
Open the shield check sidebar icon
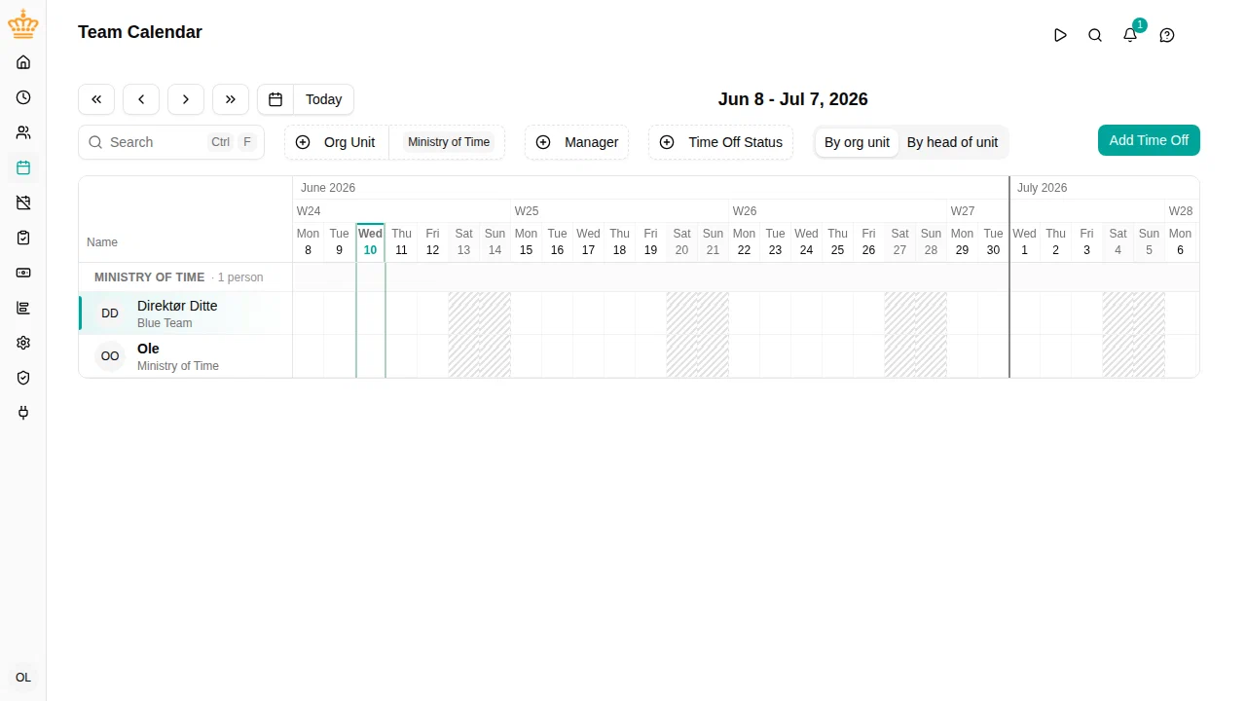(x=23, y=378)
